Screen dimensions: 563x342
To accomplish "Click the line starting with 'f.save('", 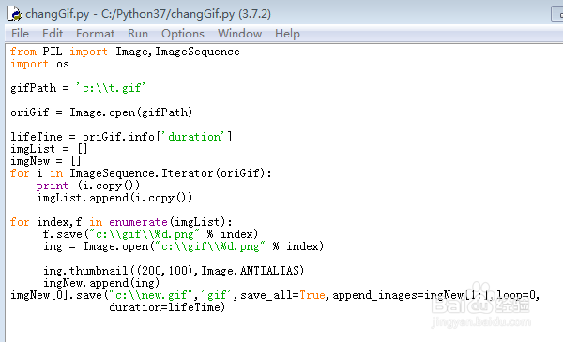I will pyautogui.click(x=150, y=234).
